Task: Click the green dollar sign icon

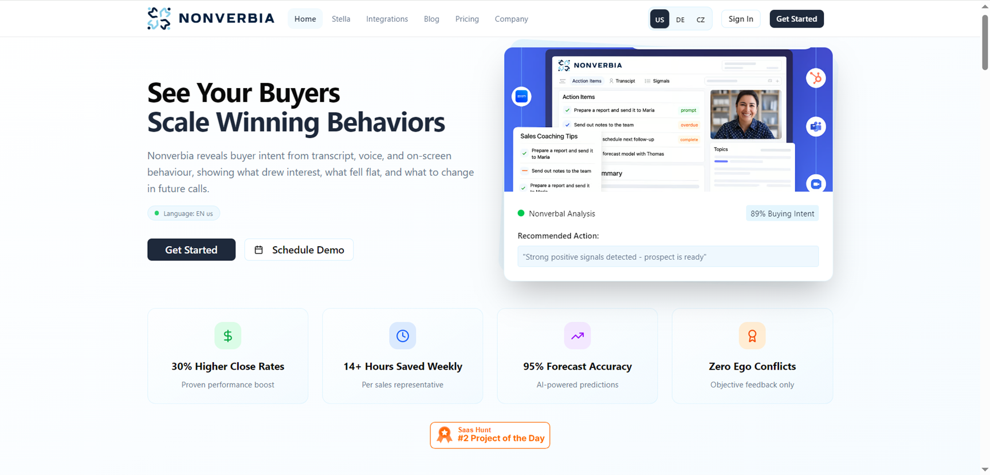Action: [227, 336]
